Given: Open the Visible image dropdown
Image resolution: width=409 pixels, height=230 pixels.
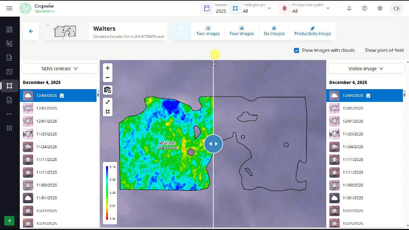Looking at the screenshot, I should (366, 68).
